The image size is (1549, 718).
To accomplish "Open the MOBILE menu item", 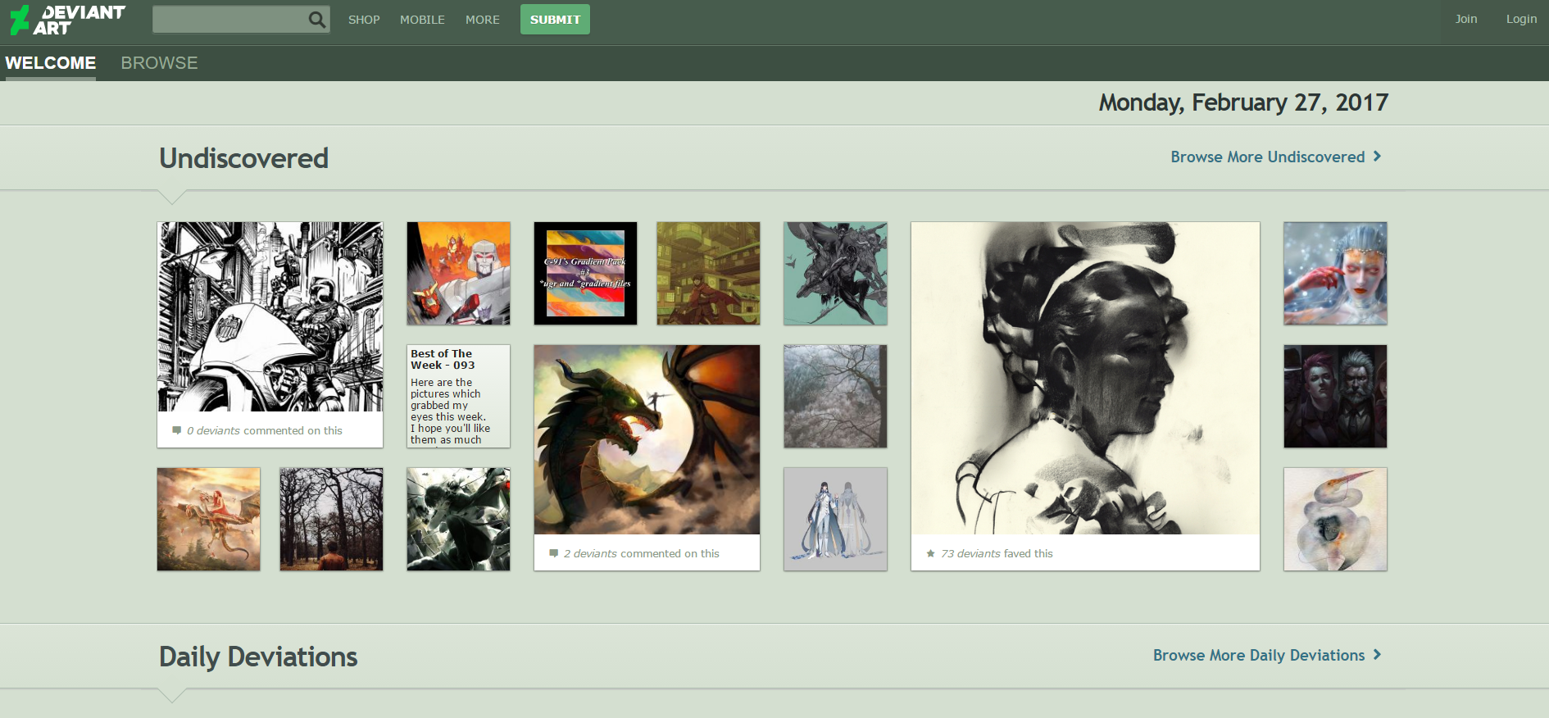I will point(422,20).
